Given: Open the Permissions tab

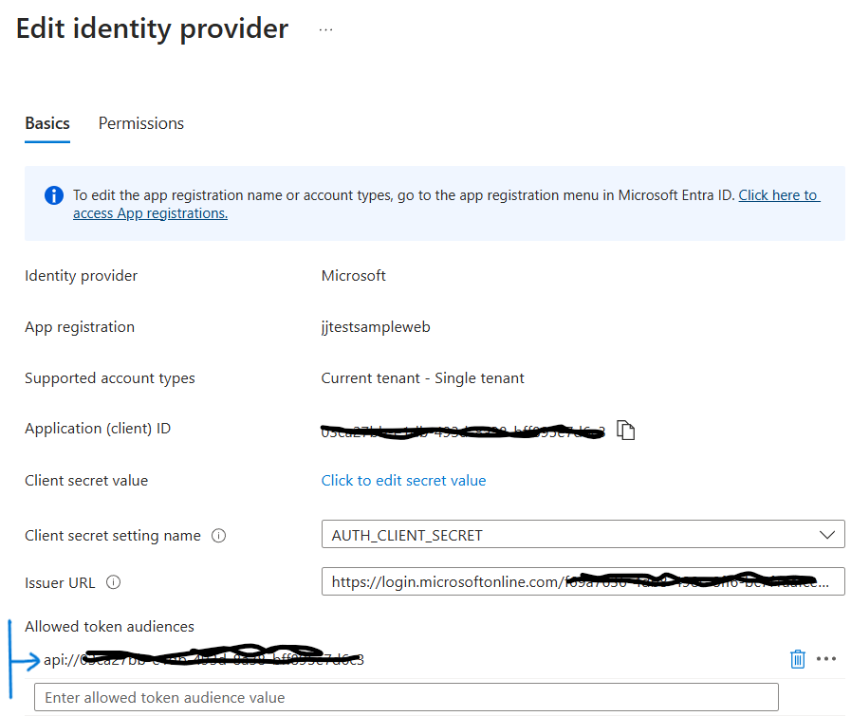Looking at the screenshot, I should click(x=141, y=123).
